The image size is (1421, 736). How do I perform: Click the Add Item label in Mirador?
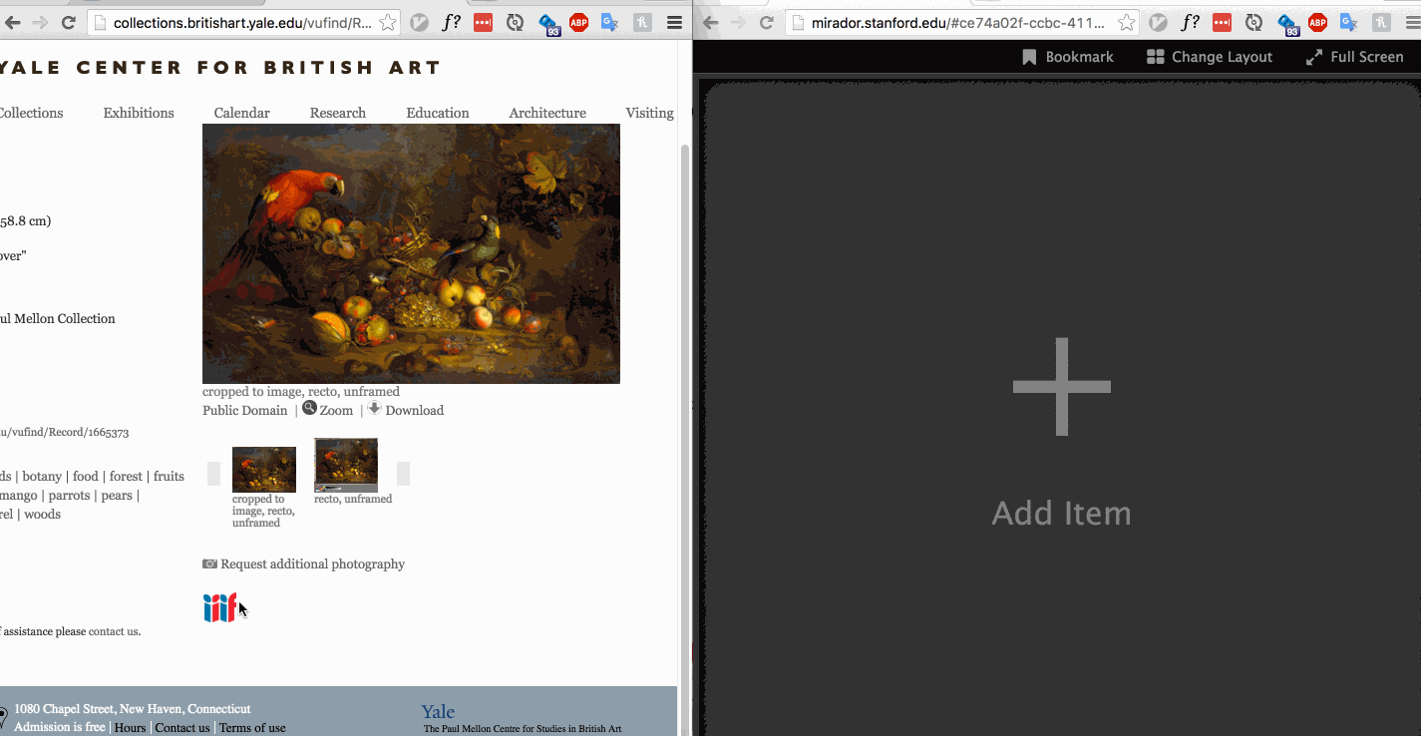pyautogui.click(x=1061, y=513)
